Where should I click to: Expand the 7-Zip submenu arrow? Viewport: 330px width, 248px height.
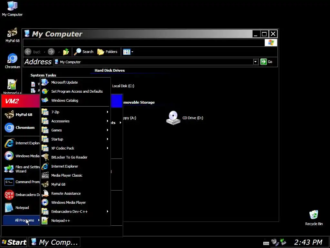108,112
